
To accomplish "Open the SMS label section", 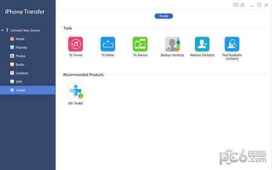I will (19, 82).
